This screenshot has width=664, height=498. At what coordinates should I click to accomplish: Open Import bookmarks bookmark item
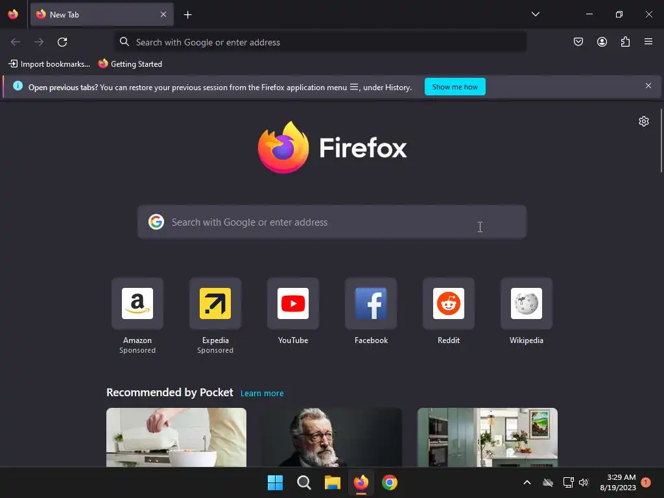(x=49, y=64)
